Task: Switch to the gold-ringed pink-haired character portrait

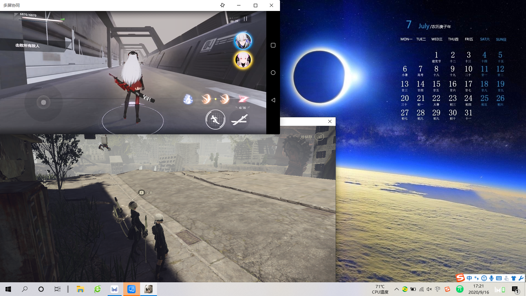Action: click(243, 60)
